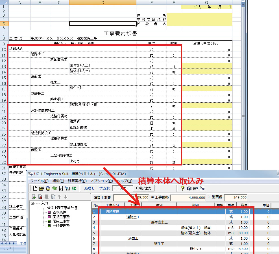The image size is (279, 254).
Task: Open the 編集(E) menu
Action: (x=58, y=181)
